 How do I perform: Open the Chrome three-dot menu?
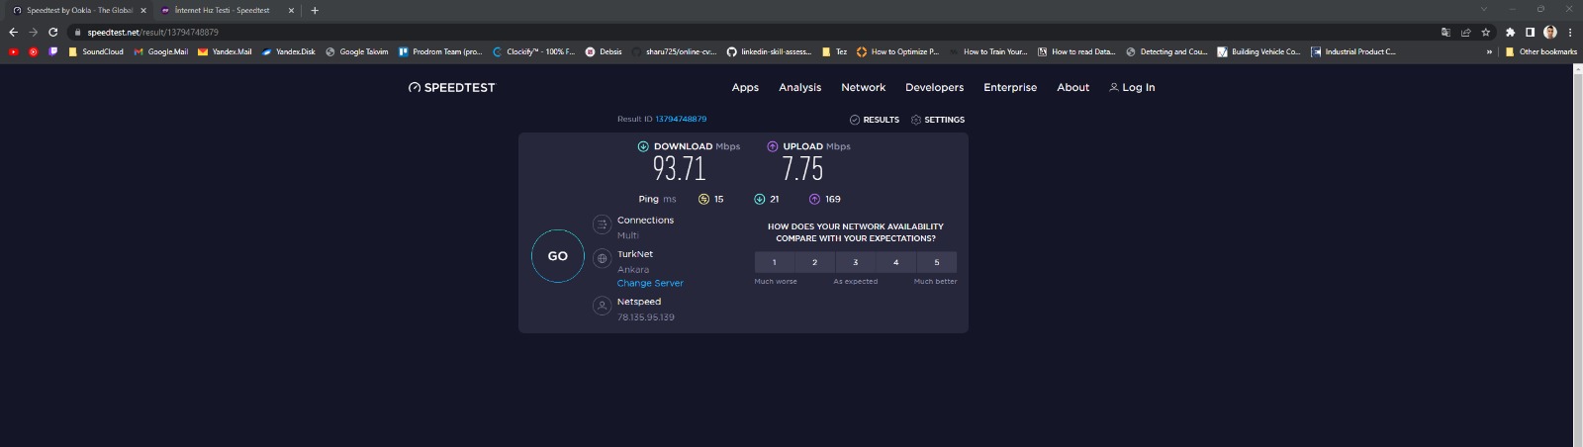pyautogui.click(x=1570, y=32)
